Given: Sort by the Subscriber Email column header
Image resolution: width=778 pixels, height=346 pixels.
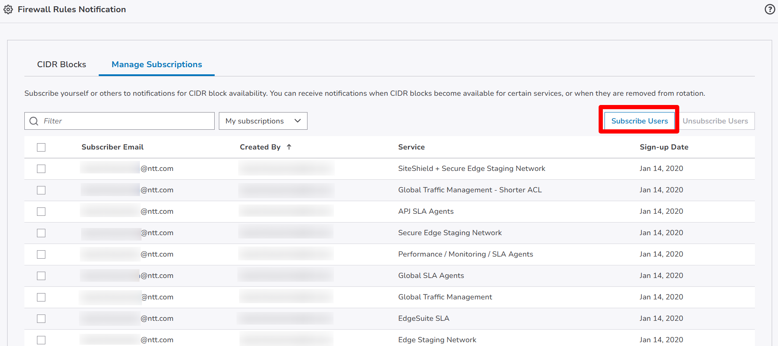Looking at the screenshot, I should [x=112, y=147].
